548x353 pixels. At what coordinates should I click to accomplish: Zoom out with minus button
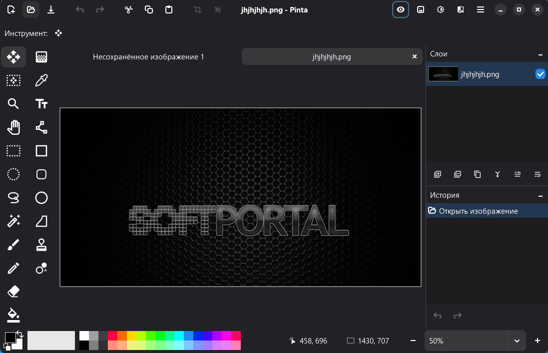[413, 341]
